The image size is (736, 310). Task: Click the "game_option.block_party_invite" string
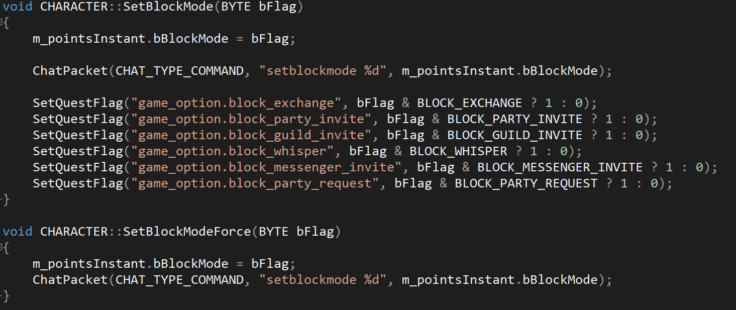(251, 119)
